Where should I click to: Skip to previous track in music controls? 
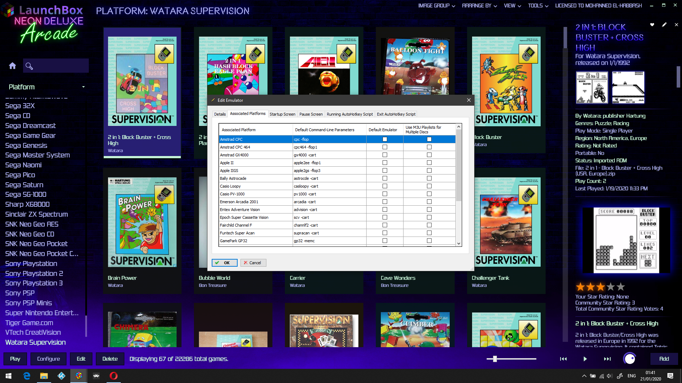coord(563,359)
